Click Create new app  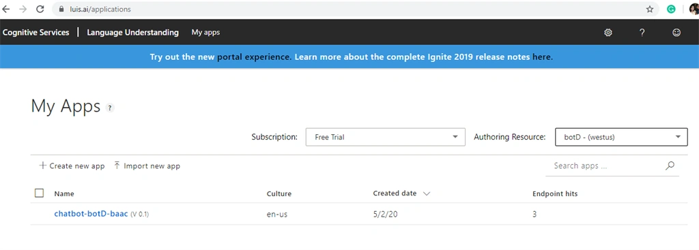coord(72,166)
